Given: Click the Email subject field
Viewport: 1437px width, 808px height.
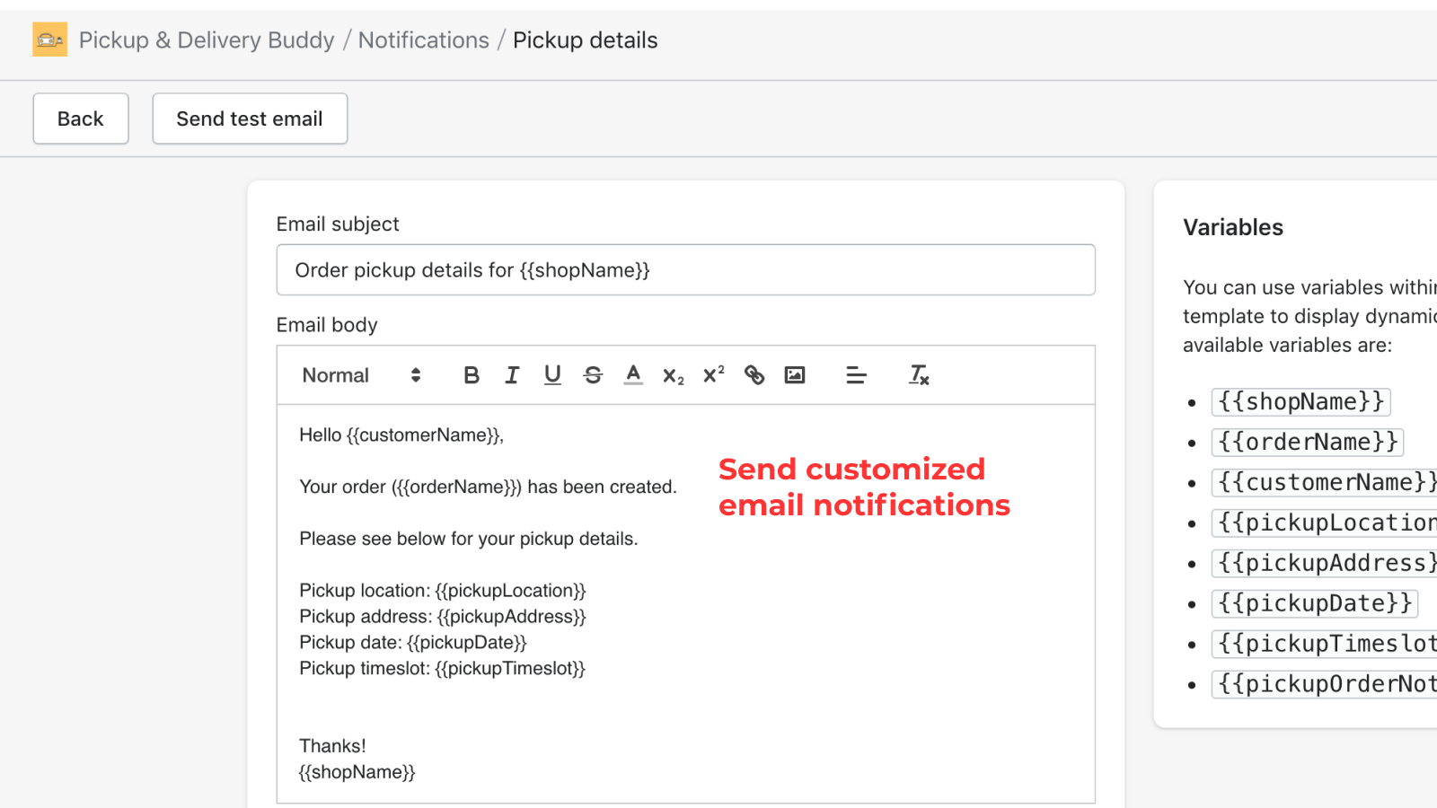Looking at the screenshot, I should 685,270.
